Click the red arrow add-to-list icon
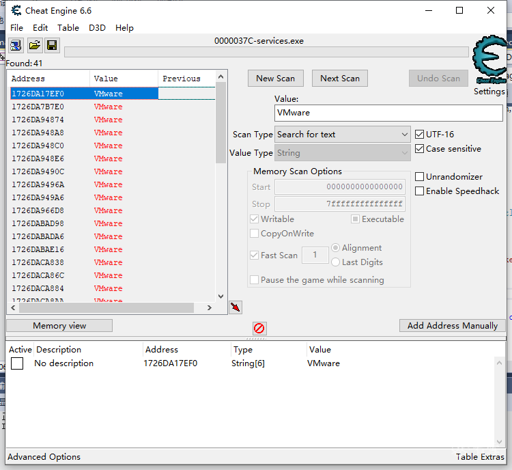512x470 pixels. click(236, 307)
